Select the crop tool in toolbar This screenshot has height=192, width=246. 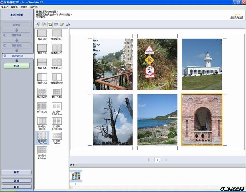50,24
